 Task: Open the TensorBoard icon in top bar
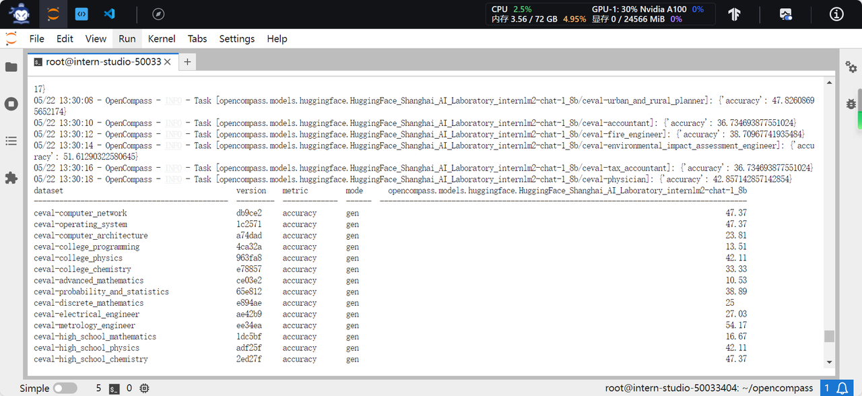click(x=735, y=14)
